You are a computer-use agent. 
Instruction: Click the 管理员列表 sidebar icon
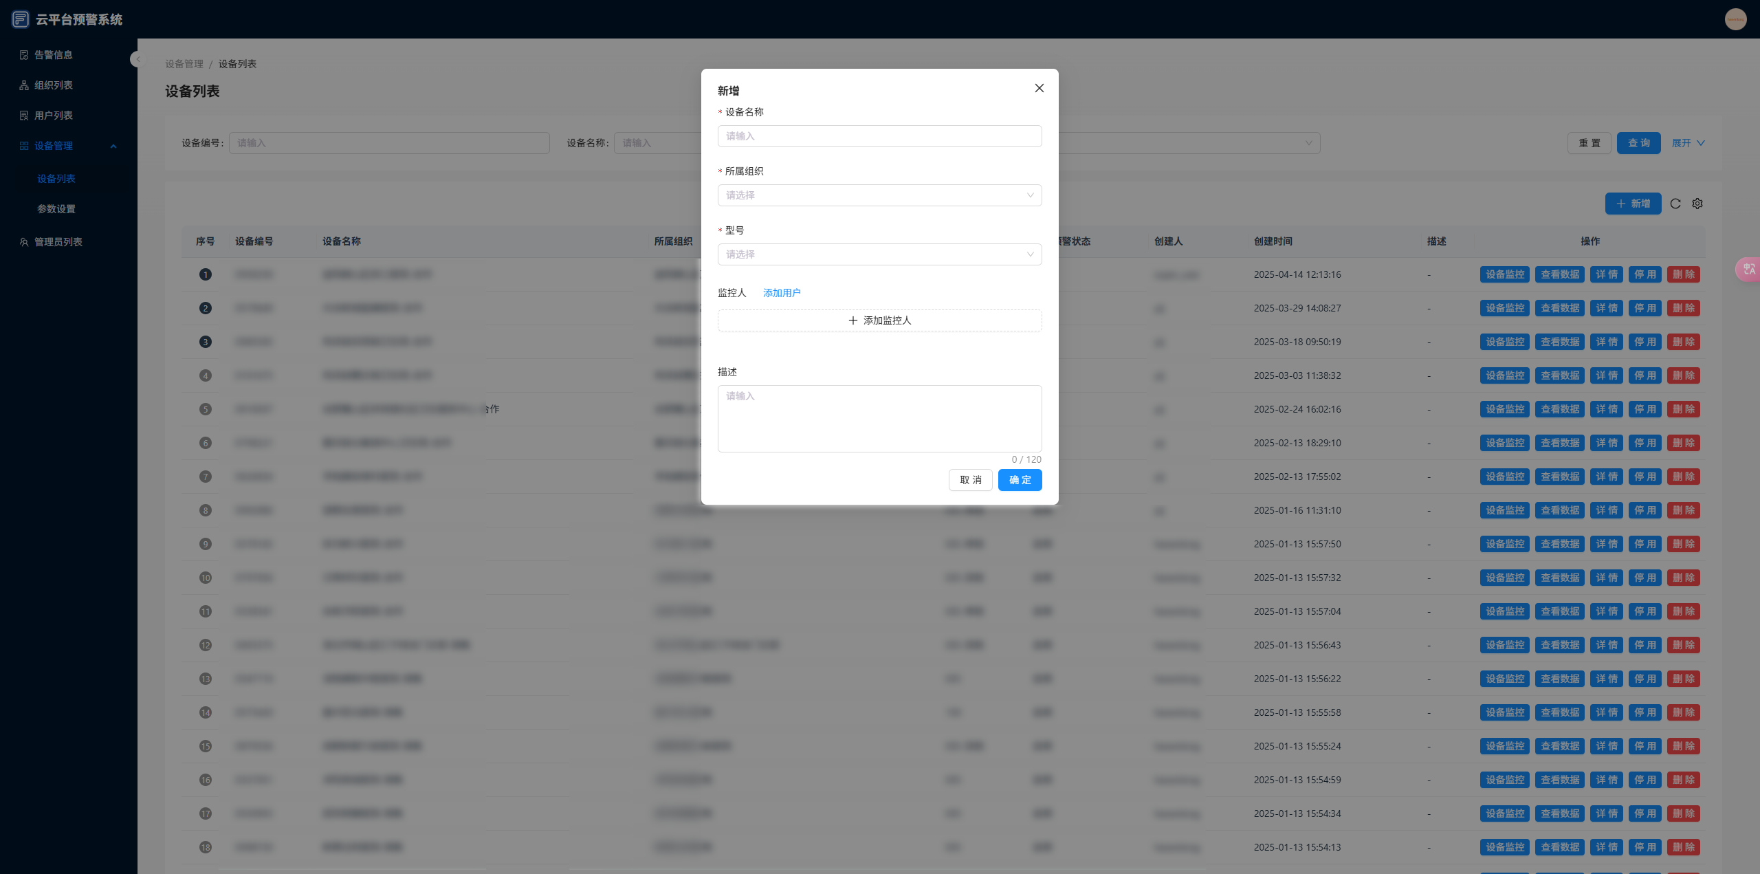coord(24,242)
